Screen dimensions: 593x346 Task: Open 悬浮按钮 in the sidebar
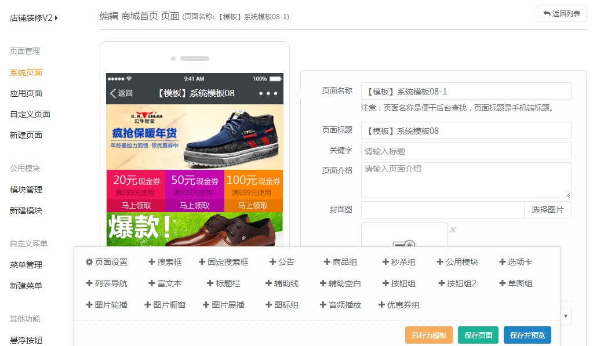[26, 340]
